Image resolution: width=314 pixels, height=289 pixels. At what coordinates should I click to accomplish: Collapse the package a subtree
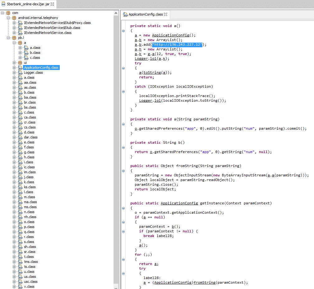pos(14,43)
